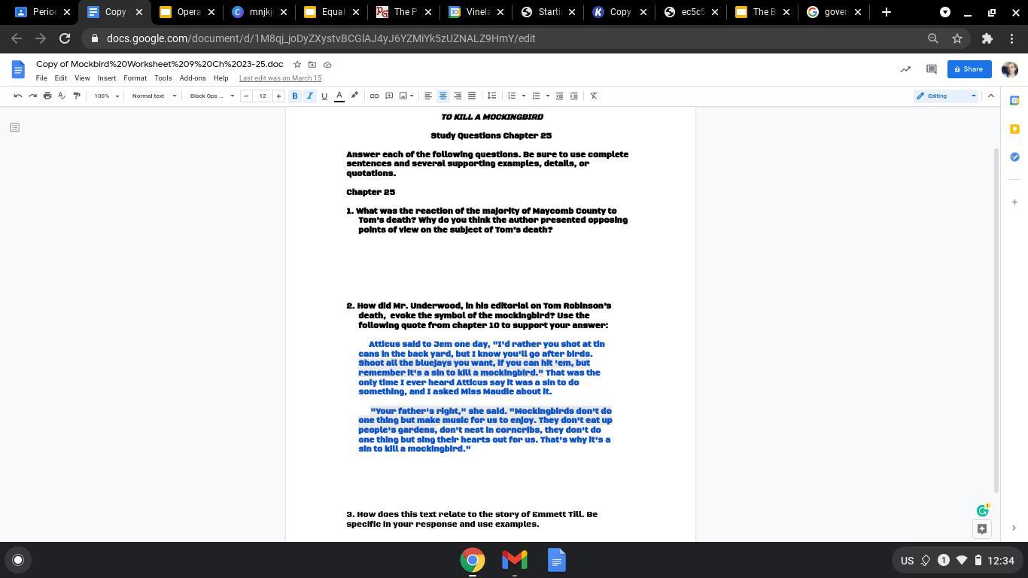Star this document
Screen dimensions: 1028x578
(x=297, y=65)
